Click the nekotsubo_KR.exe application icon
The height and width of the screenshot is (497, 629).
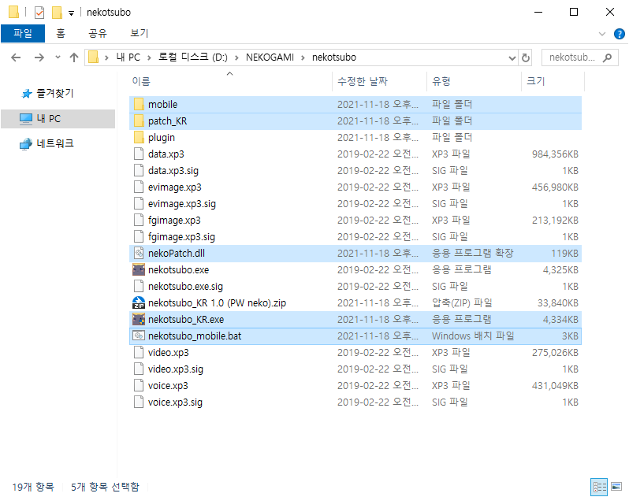click(x=139, y=320)
